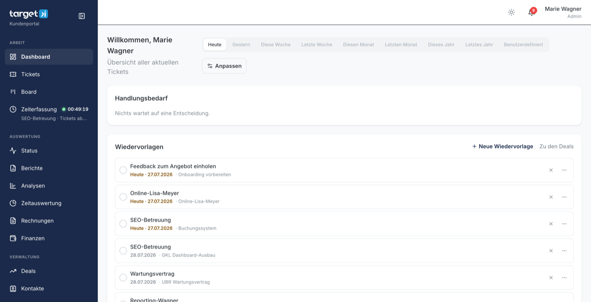
Task: Open Finanzen in the sidebar
Action: click(x=49, y=238)
